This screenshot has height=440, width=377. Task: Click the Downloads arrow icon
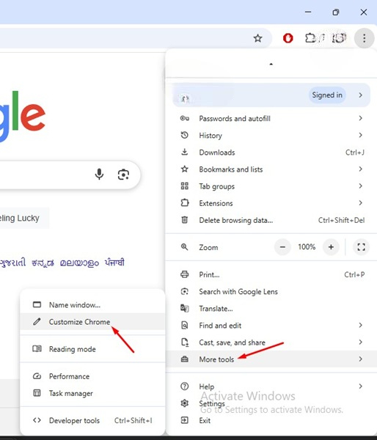184,152
